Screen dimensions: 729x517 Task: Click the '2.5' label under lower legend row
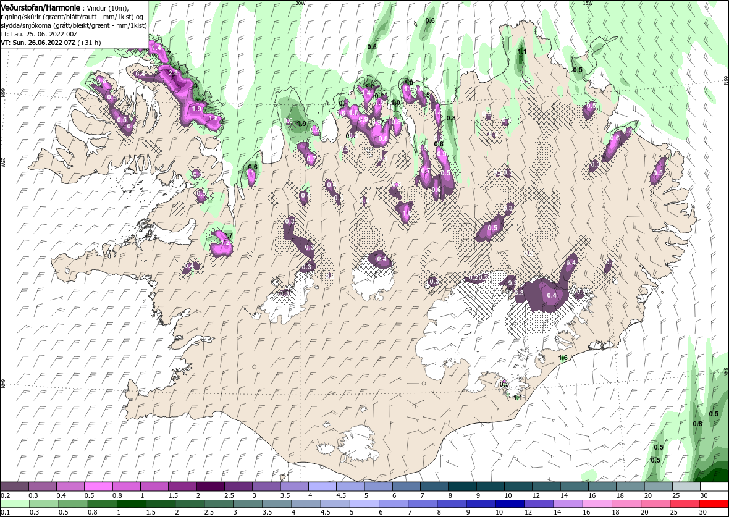(x=209, y=512)
